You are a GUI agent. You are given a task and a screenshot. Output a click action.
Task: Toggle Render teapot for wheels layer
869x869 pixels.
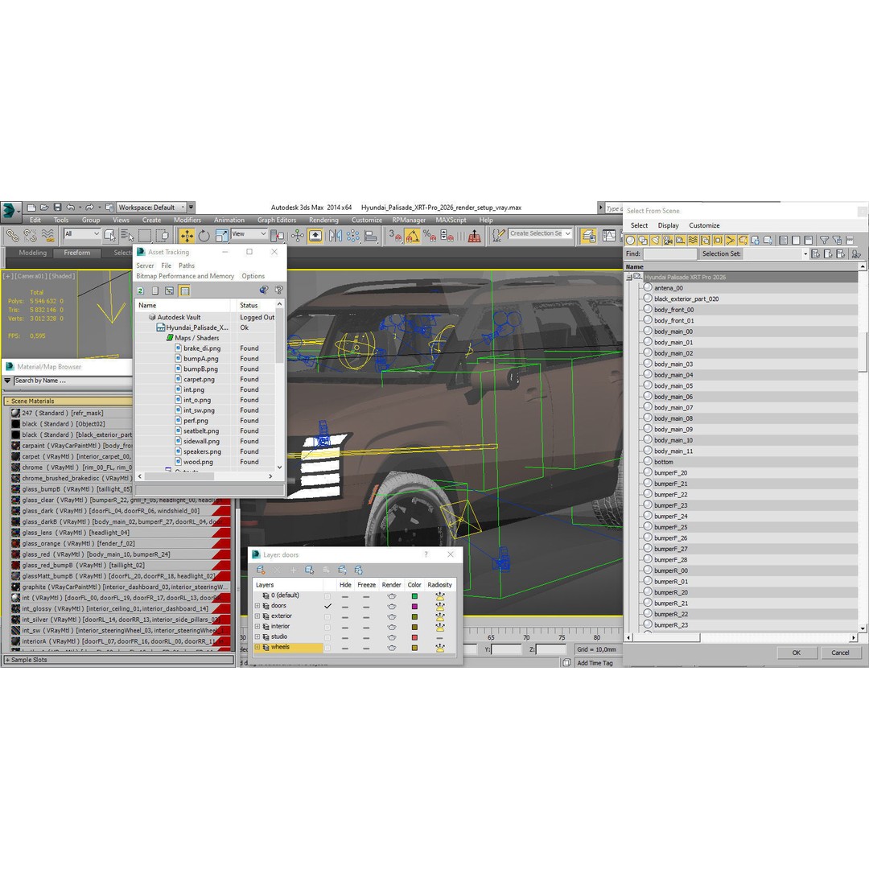391,647
